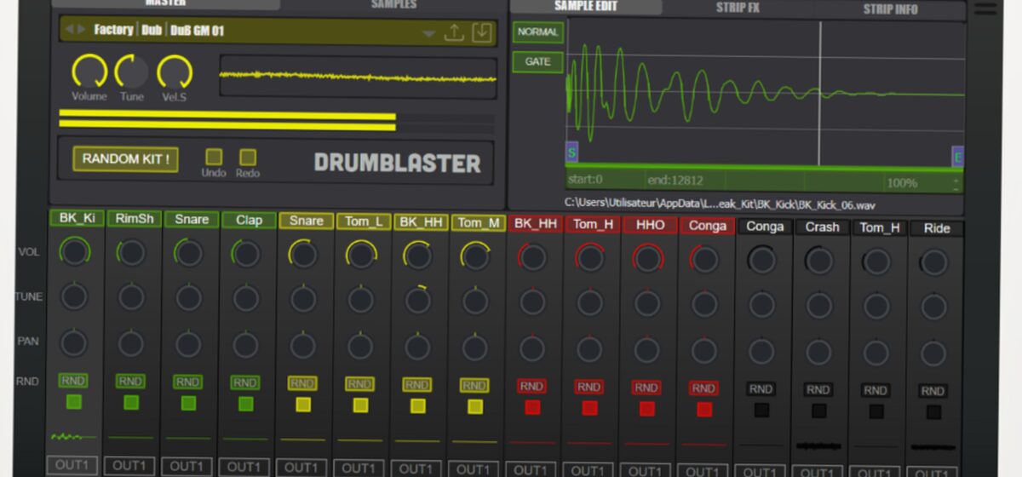The height and width of the screenshot is (477, 1022).
Task: Switch to the STRIP INFO tab
Action: tap(891, 9)
